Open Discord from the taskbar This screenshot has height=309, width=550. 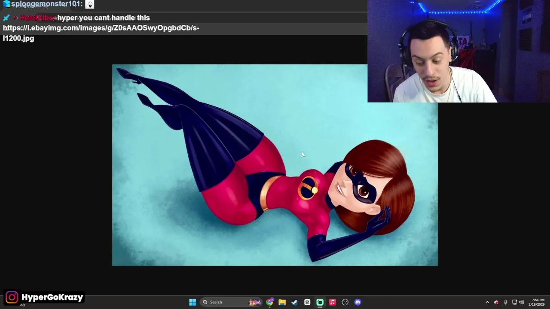pos(357,302)
